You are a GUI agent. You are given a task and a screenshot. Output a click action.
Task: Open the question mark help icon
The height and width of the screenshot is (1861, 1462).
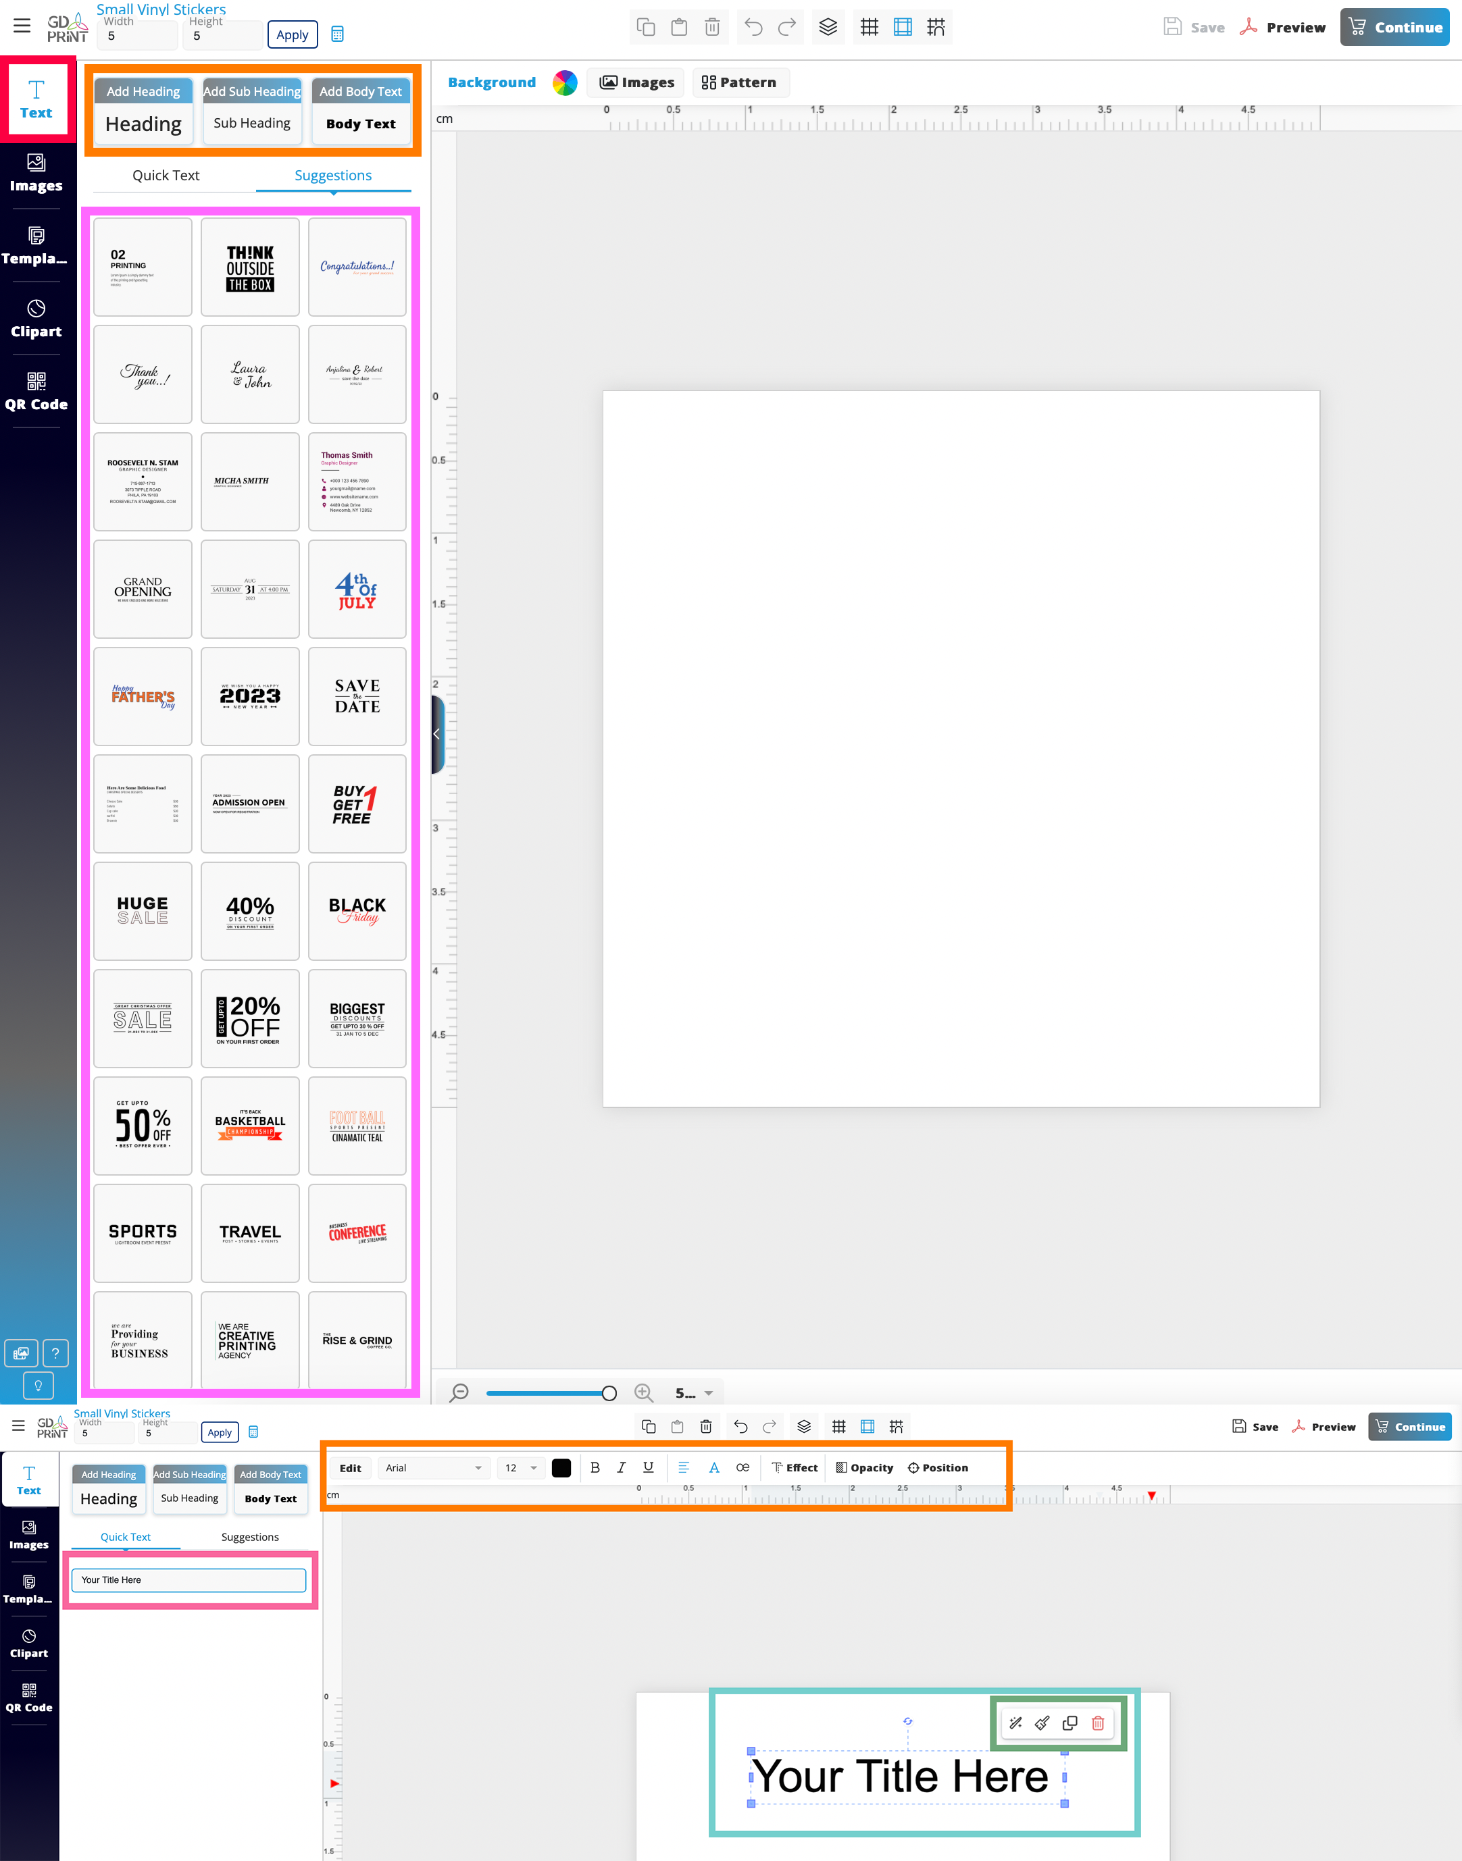(55, 1353)
